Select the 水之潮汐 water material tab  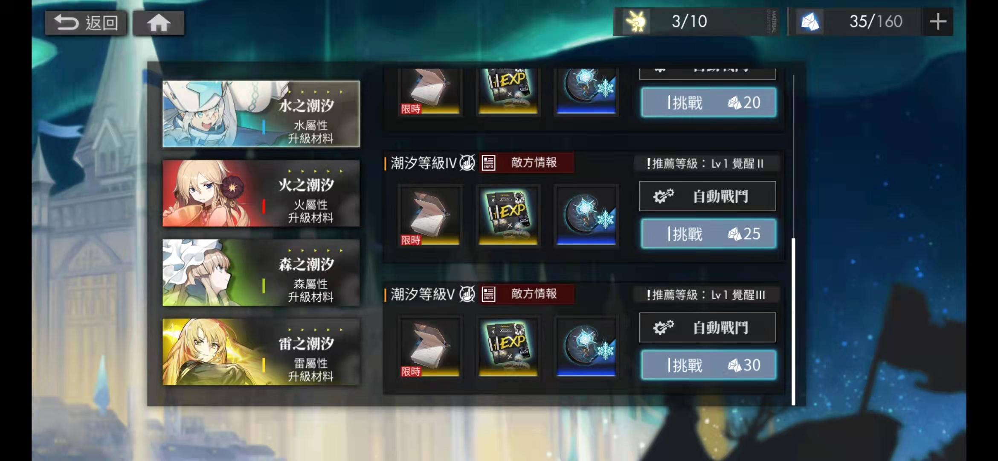(x=261, y=114)
